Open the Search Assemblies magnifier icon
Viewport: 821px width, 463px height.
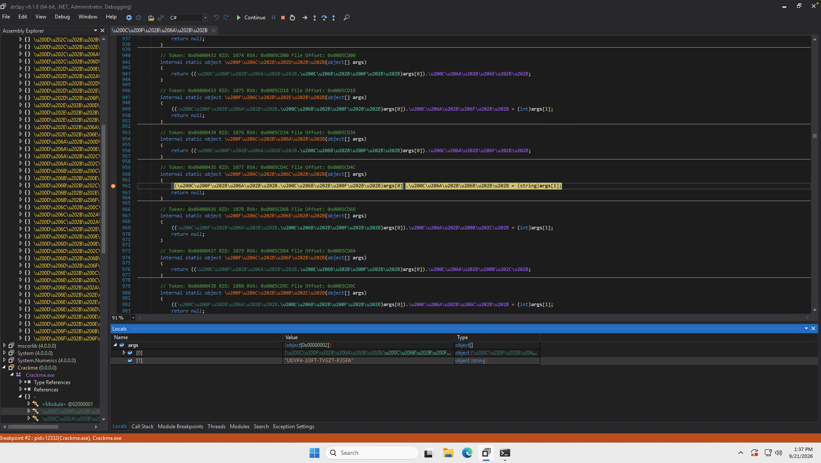(346, 18)
